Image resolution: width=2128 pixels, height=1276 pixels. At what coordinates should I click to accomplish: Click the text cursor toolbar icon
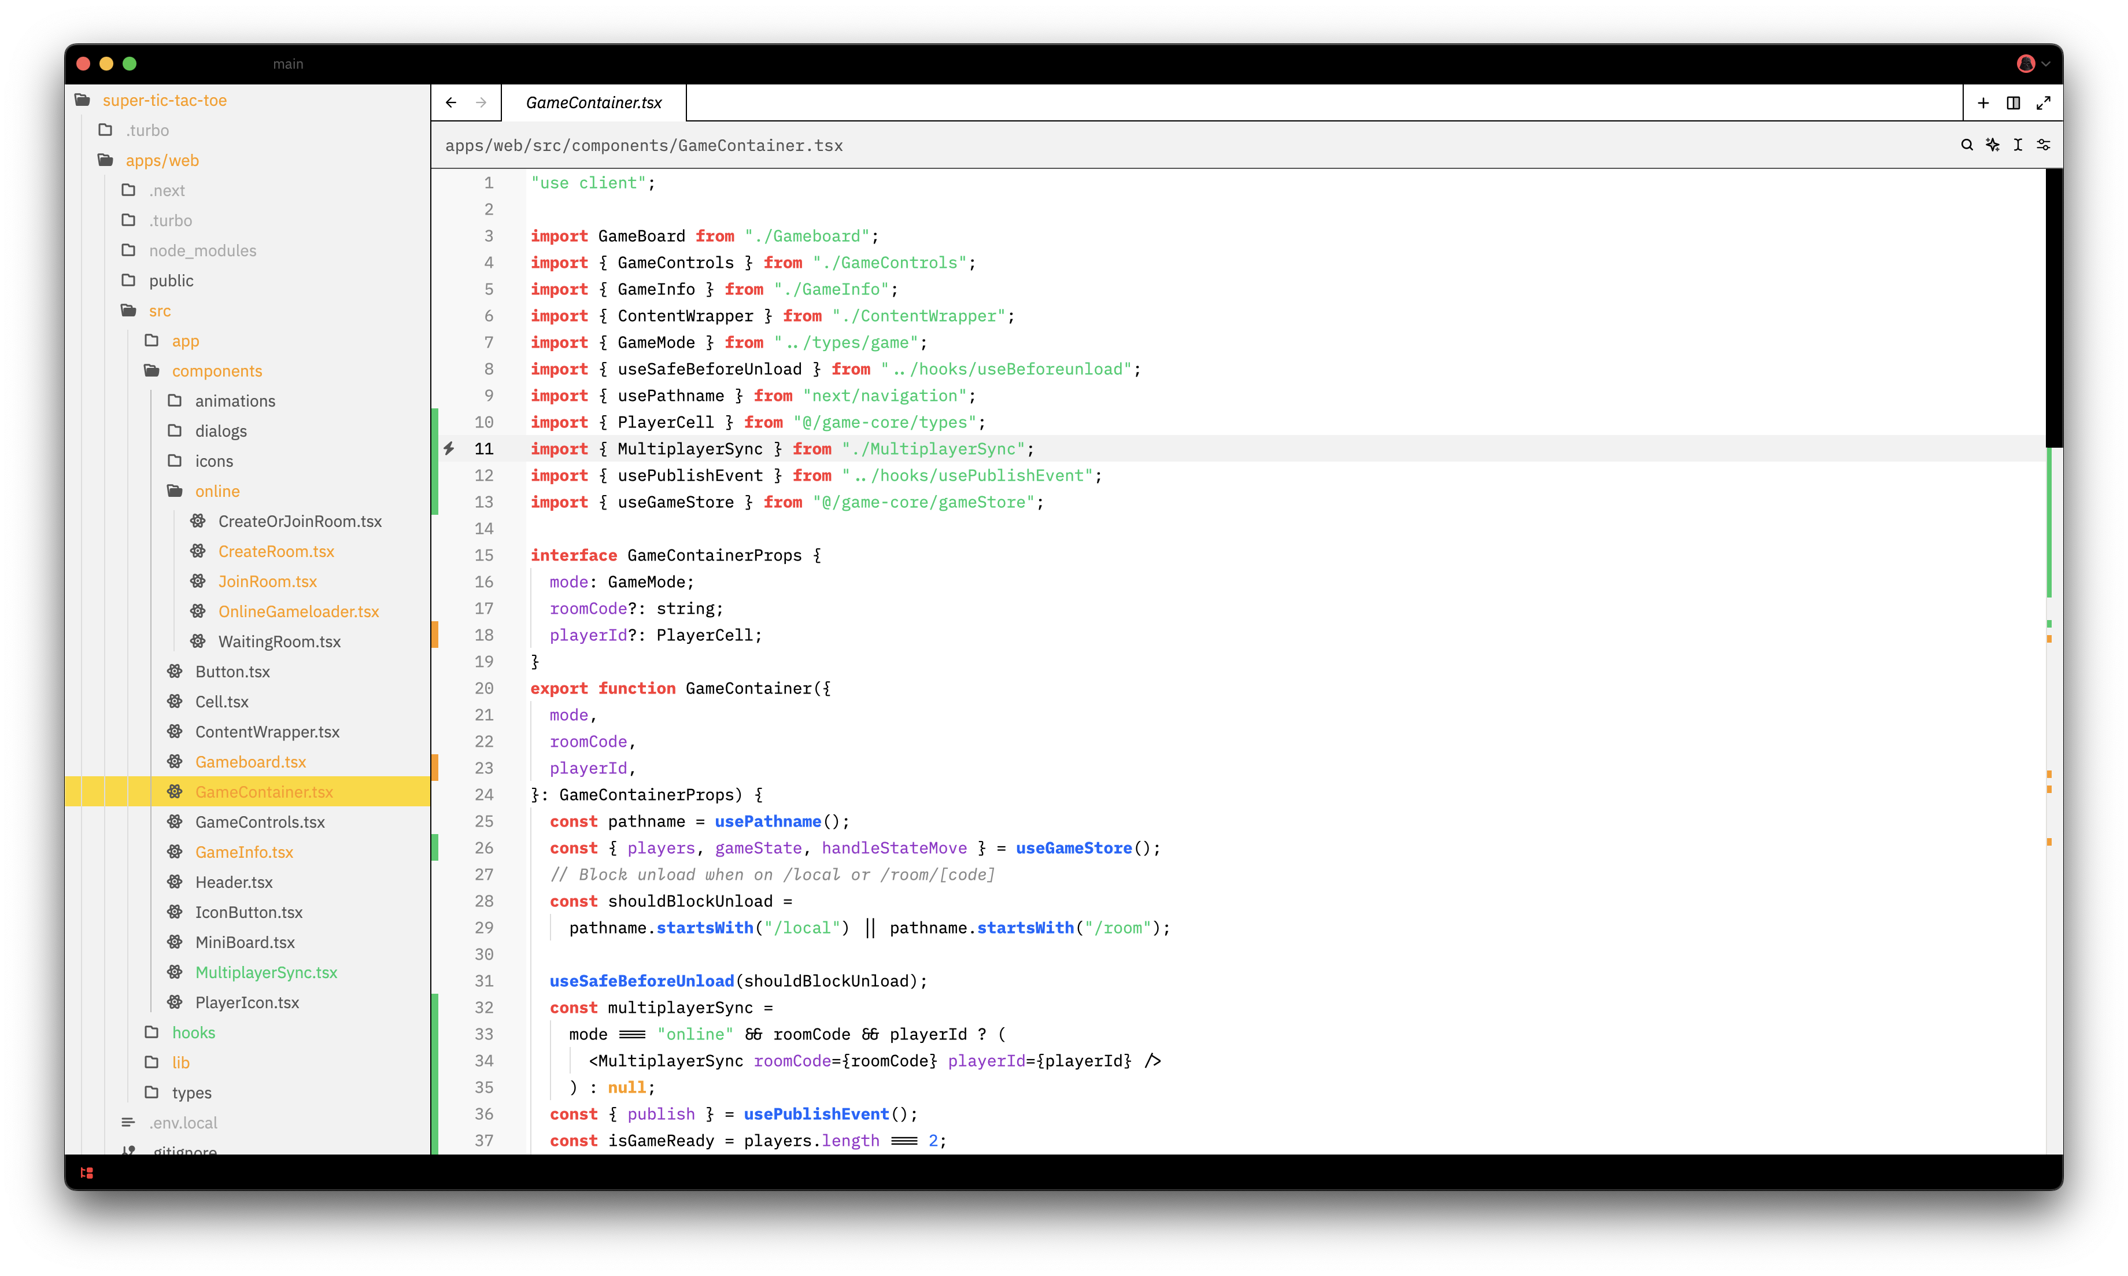click(x=2018, y=145)
